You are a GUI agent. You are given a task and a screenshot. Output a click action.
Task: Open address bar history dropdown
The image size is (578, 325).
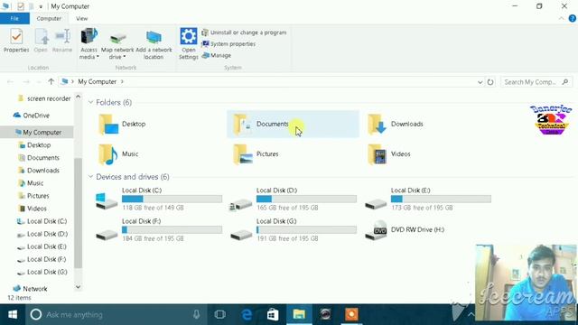(480, 82)
